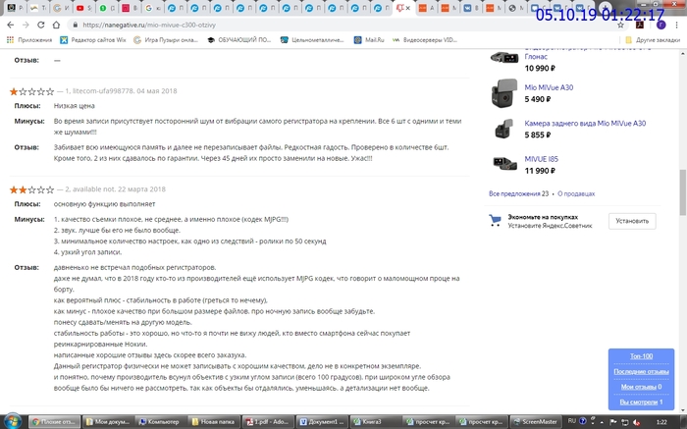Click the text 'основную функцию выполняет'
The width and height of the screenshot is (687, 429).
(104, 204)
